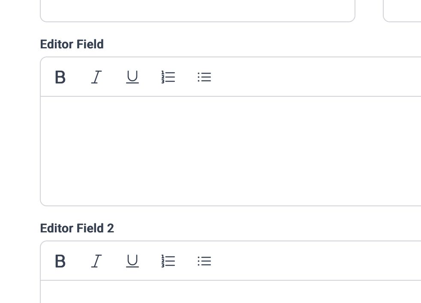Click the divider under Editor Field 2 toolbar

(x=231, y=280)
